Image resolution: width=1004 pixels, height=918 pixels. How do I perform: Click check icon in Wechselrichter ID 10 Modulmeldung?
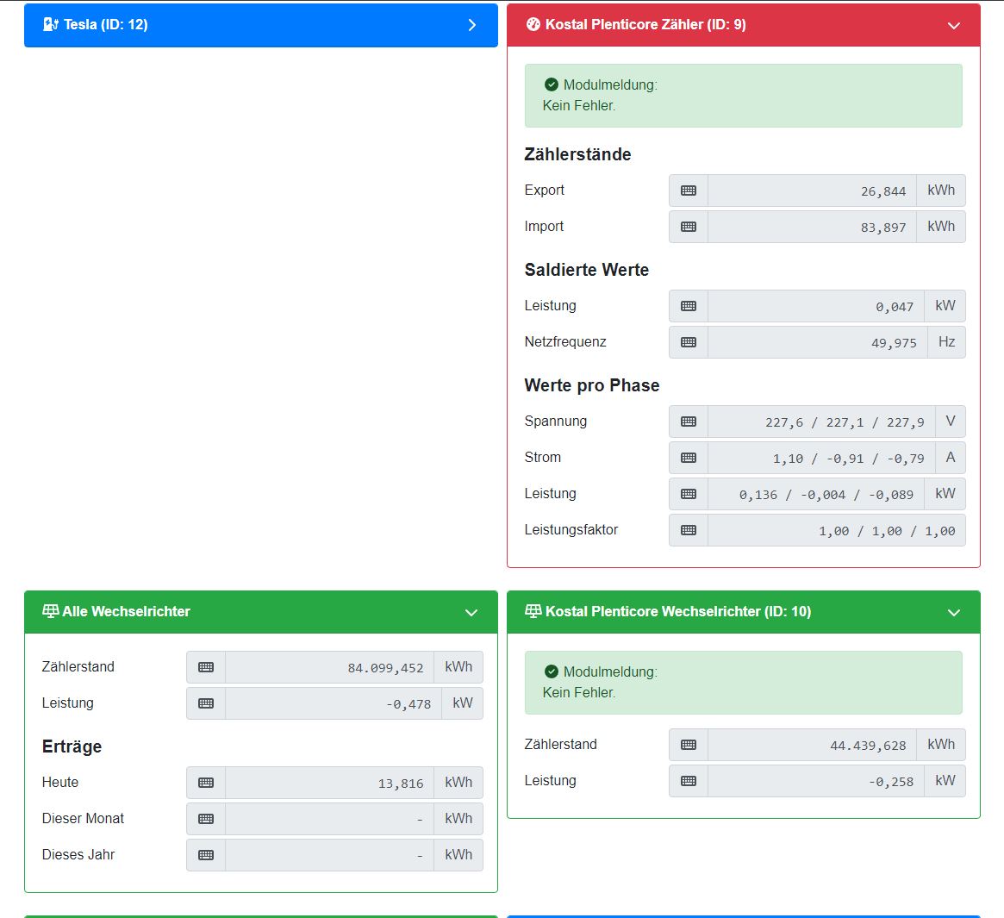tap(552, 671)
